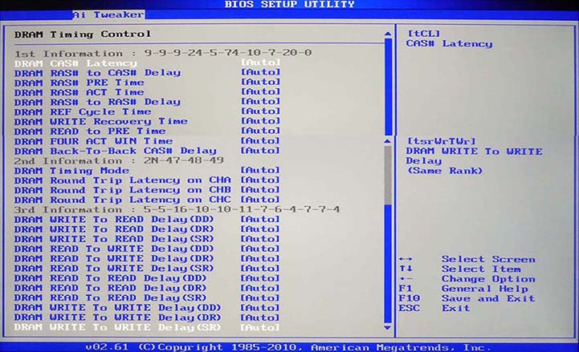579x352 pixels.
Task: Select DRAM READ To WRITE Delay(SR)
Action: click(x=147, y=269)
